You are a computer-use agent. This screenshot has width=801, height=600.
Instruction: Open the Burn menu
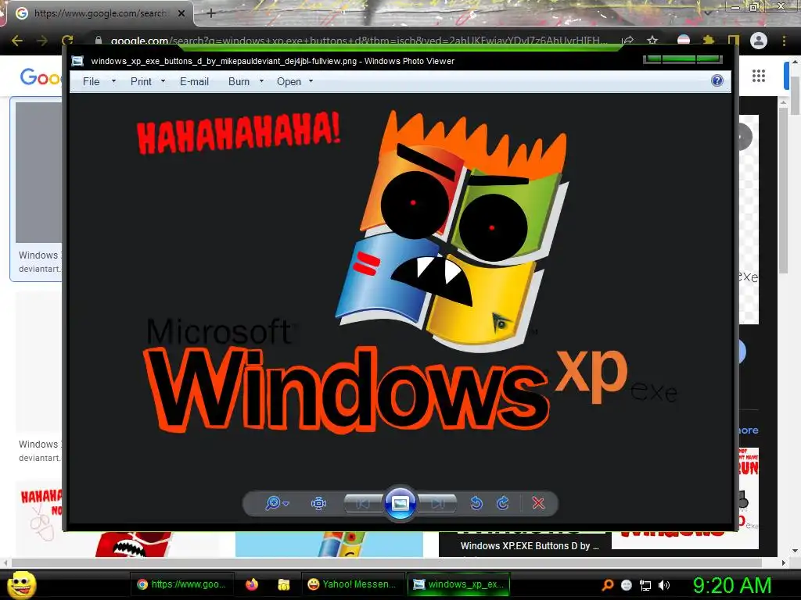(x=239, y=81)
